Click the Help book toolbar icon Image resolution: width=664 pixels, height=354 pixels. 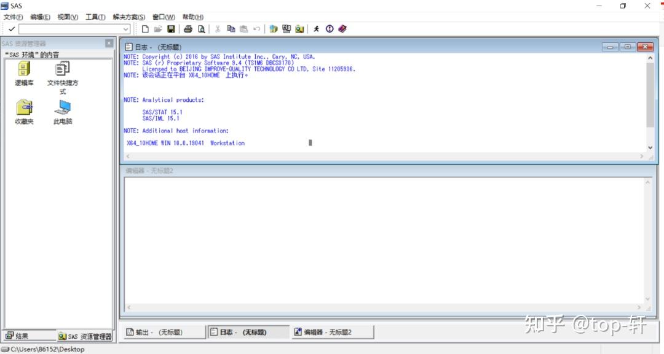pyautogui.click(x=342, y=29)
